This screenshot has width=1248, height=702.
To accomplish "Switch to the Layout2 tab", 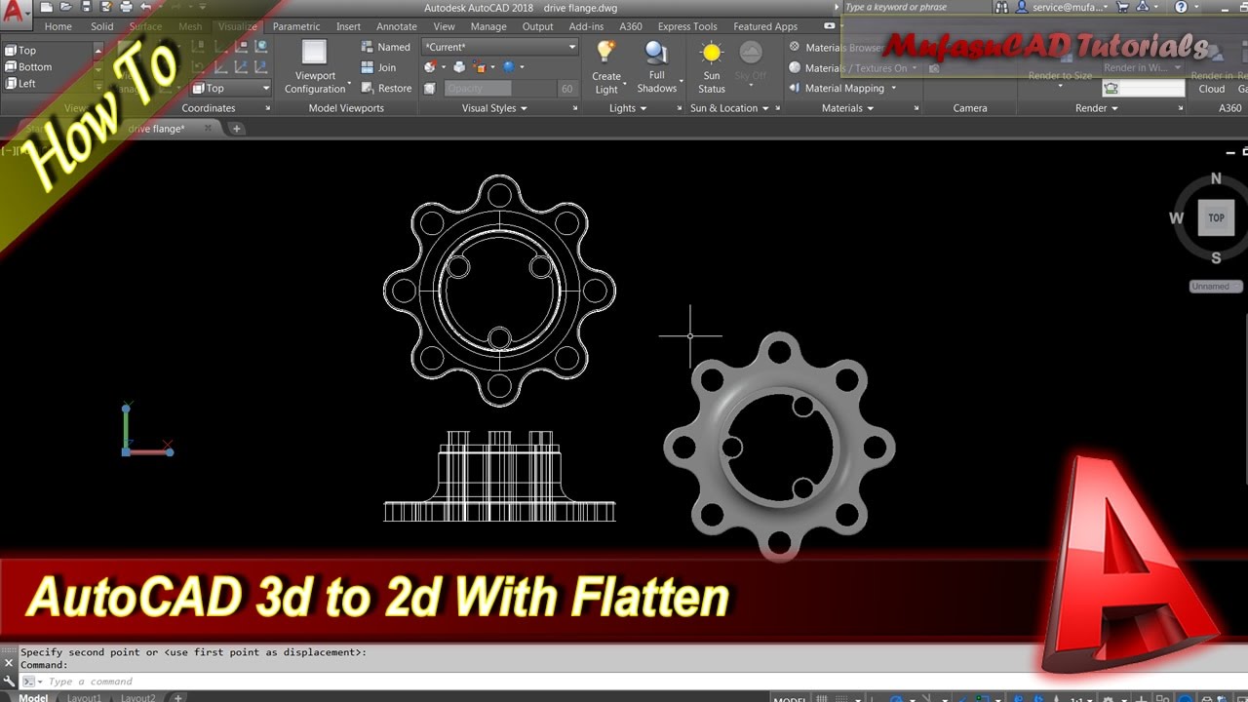I will tap(138, 697).
